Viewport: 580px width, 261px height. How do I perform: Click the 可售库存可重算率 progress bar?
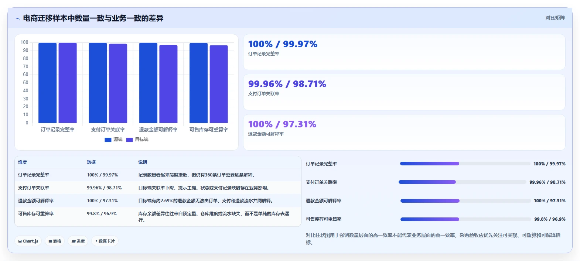pos(466,219)
